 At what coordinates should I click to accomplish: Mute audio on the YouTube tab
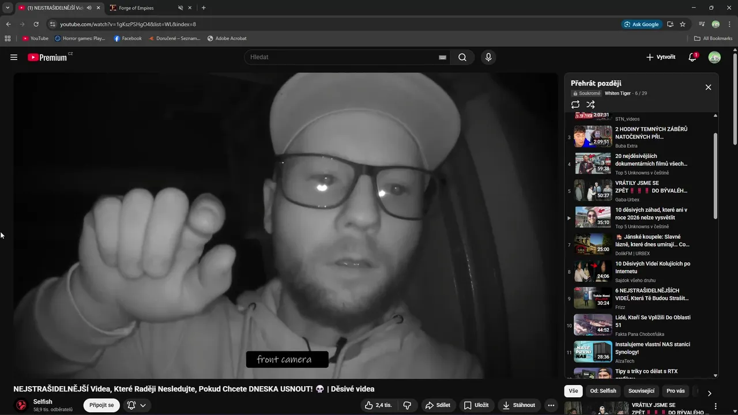pos(89,8)
